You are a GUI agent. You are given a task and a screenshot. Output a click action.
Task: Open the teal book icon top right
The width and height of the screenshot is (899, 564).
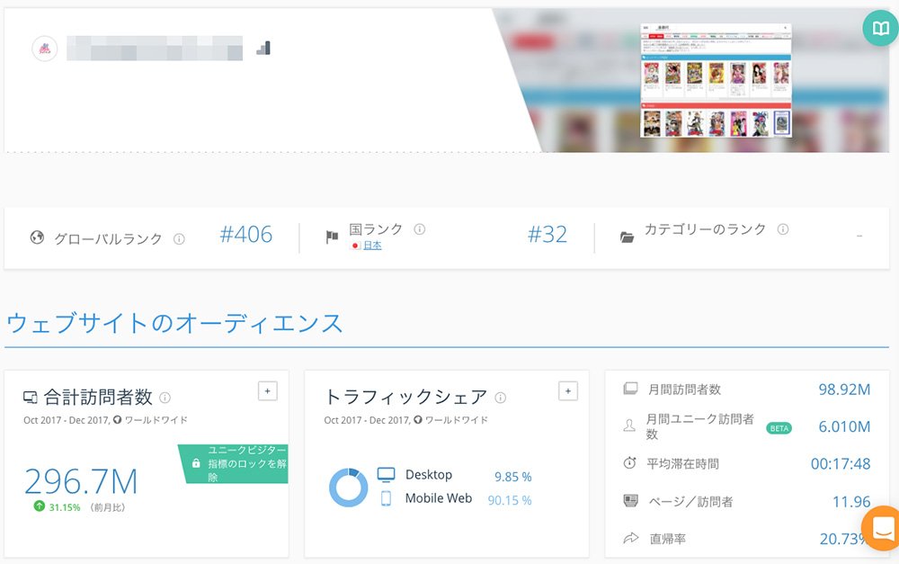click(880, 28)
